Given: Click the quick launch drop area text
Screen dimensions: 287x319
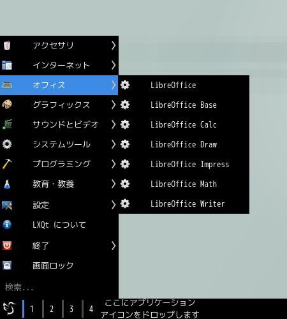Looking at the screenshot, I should point(150,309).
